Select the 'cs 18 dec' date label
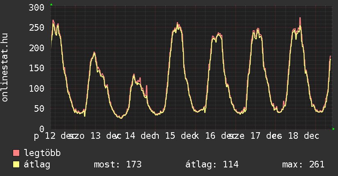 coord(295,135)
